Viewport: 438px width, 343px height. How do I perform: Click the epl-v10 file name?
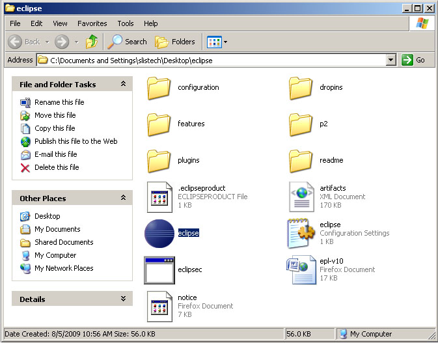pos(331,261)
